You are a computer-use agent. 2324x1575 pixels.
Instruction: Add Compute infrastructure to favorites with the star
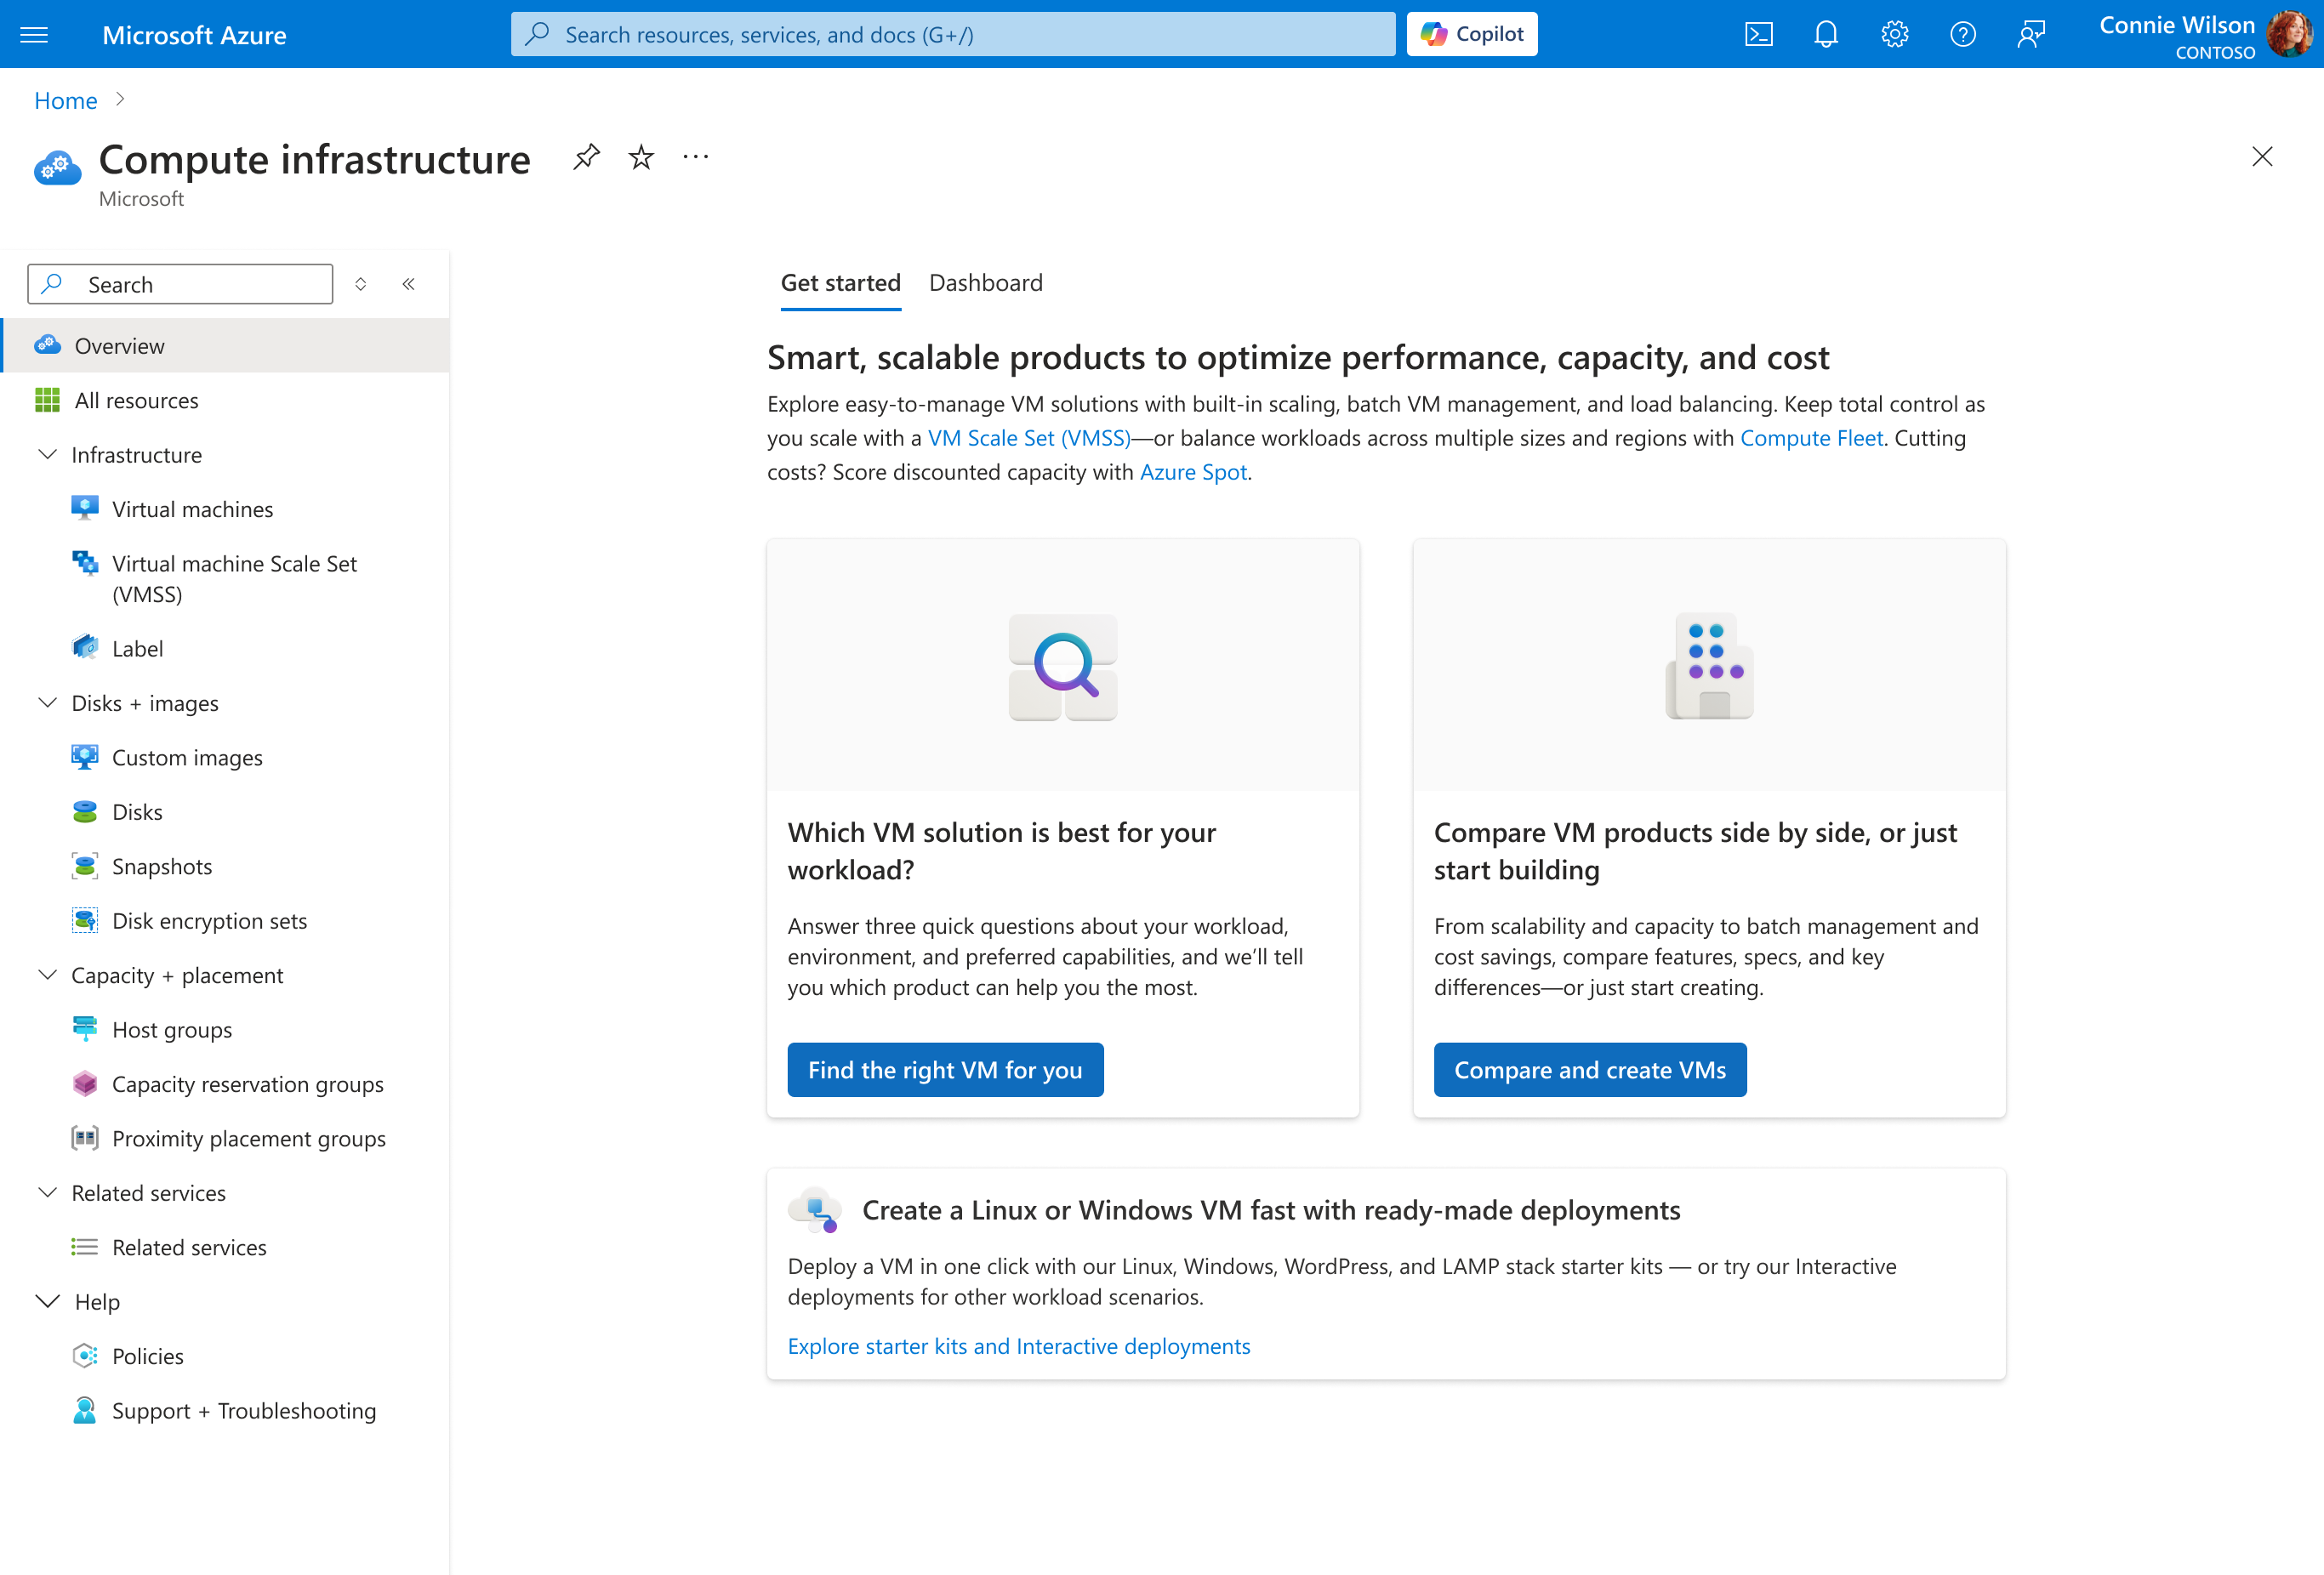coord(641,156)
